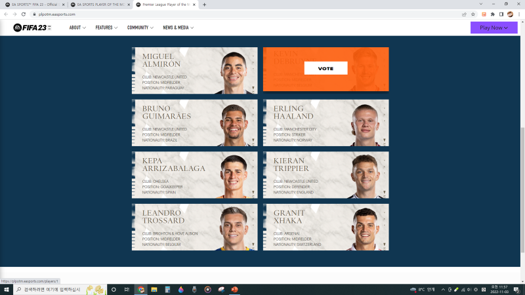Viewport: 525px width, 295px height.
Task: View site security lock info
Action: [x=34, y=14]
